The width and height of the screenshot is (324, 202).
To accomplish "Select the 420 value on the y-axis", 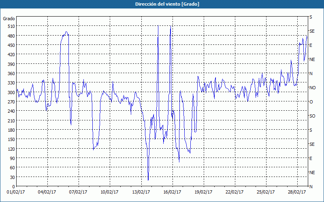I will point(11,55).
